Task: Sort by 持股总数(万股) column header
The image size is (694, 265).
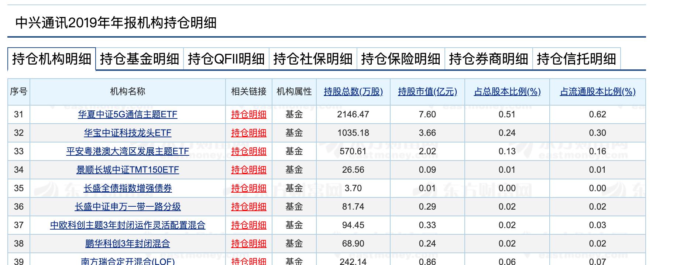Action: [x=353, y=92]
